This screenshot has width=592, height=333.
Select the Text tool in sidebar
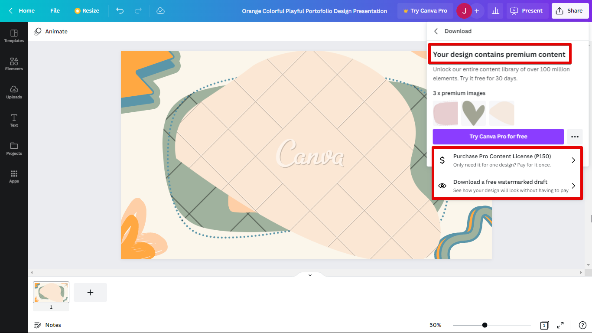coord(14,121)
